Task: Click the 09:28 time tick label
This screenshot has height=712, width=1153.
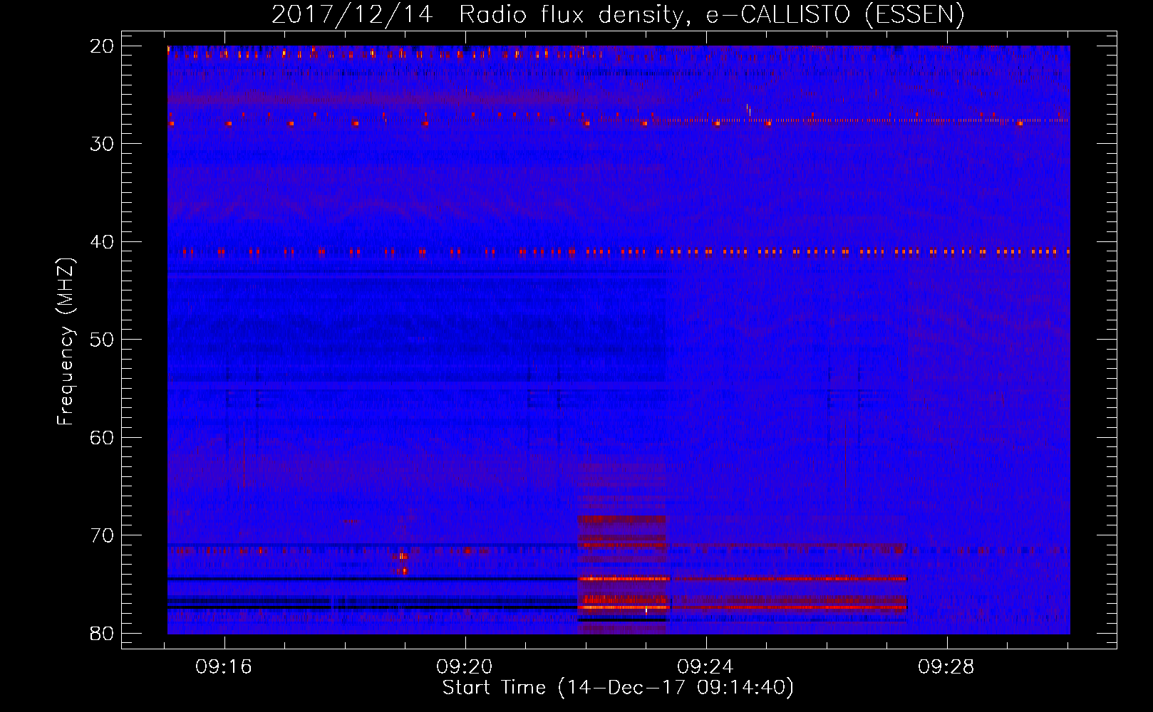Action: 946,667
